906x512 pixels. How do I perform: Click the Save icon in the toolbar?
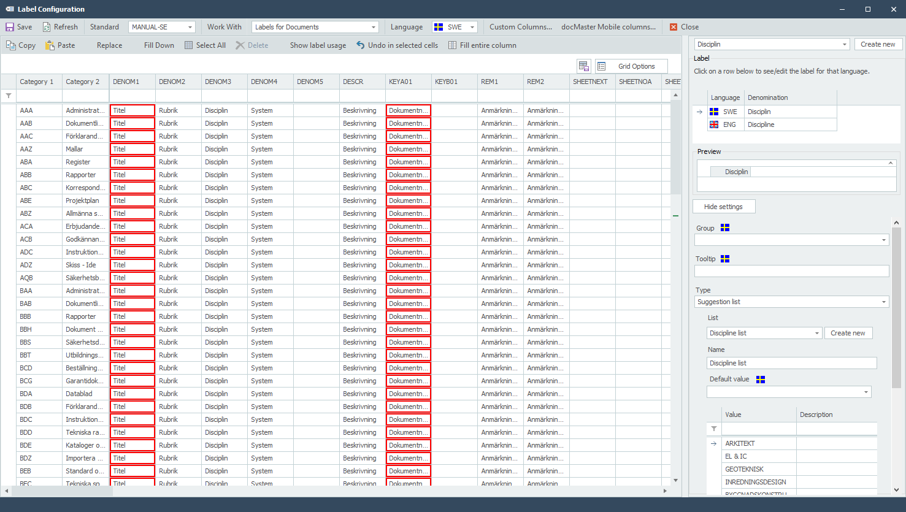(x=10, y=27)
